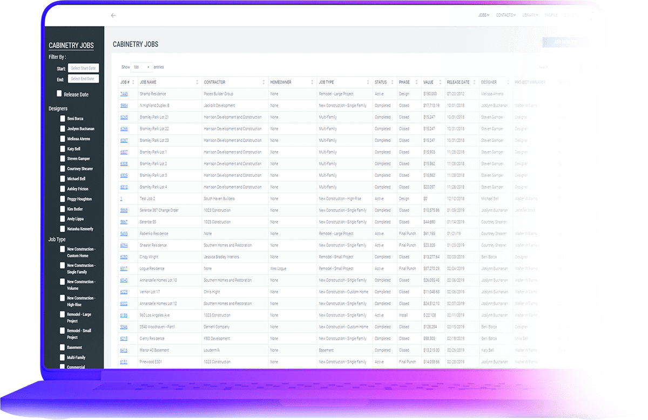The width and height of the screenshot is (648, 420).
Task: Select the Wes Logue homeowner cell
Action: tap(292, 268)
